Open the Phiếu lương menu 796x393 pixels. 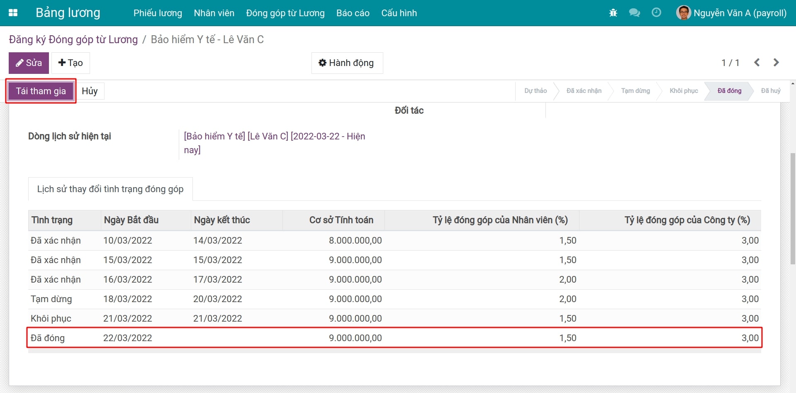[158, 13]
